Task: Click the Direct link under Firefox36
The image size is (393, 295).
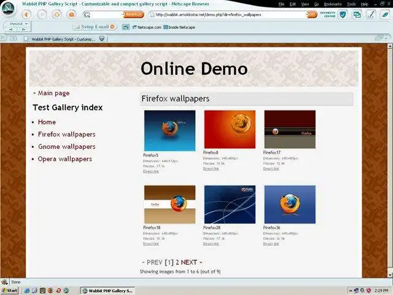Action: (x=271, y=243)
